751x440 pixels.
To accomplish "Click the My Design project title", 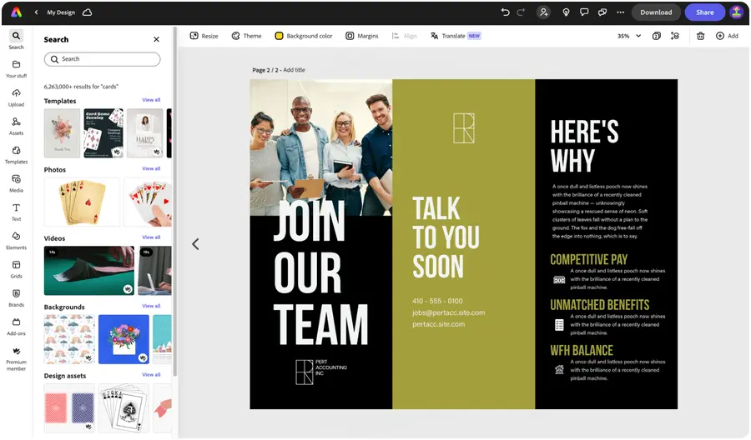I will [x=61, y=12].
